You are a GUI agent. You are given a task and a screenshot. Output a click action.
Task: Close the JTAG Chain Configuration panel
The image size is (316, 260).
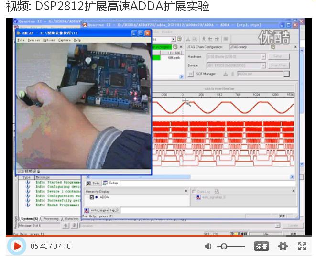click(x=295, y=47)
